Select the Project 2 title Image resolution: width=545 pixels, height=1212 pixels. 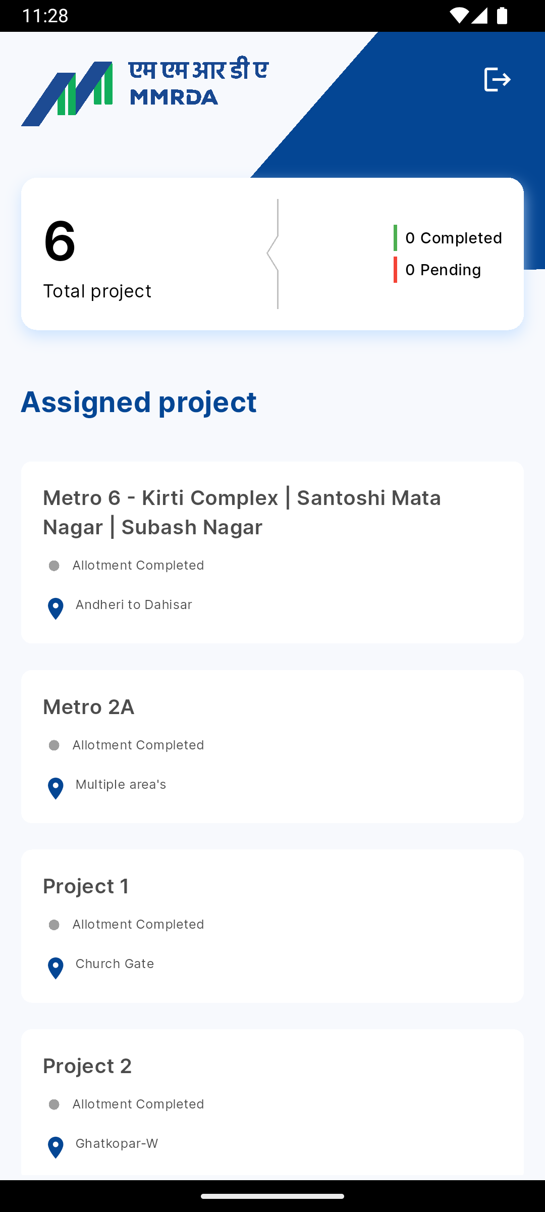coord(87,1066)
